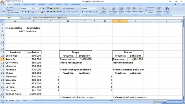This screenshot has height=104, width=185.
Task: Select cell containing Buenos Aires in Mayor table
Action: (68, 59)
